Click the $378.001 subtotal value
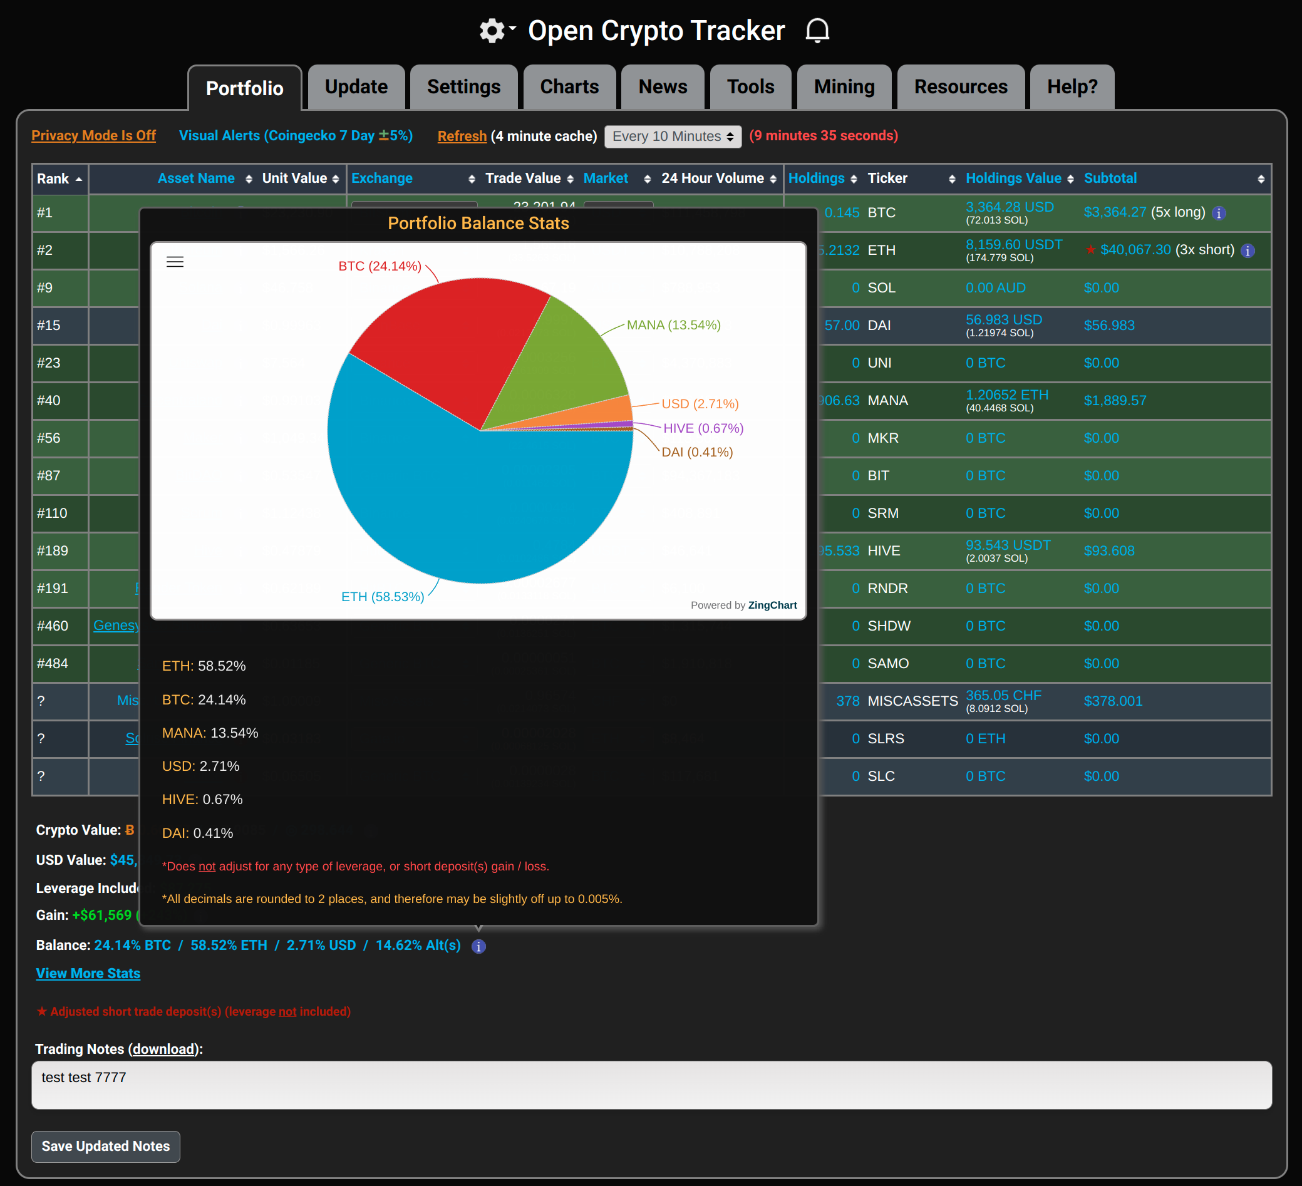The image size is (1302, 1186). click(1113, 701)
